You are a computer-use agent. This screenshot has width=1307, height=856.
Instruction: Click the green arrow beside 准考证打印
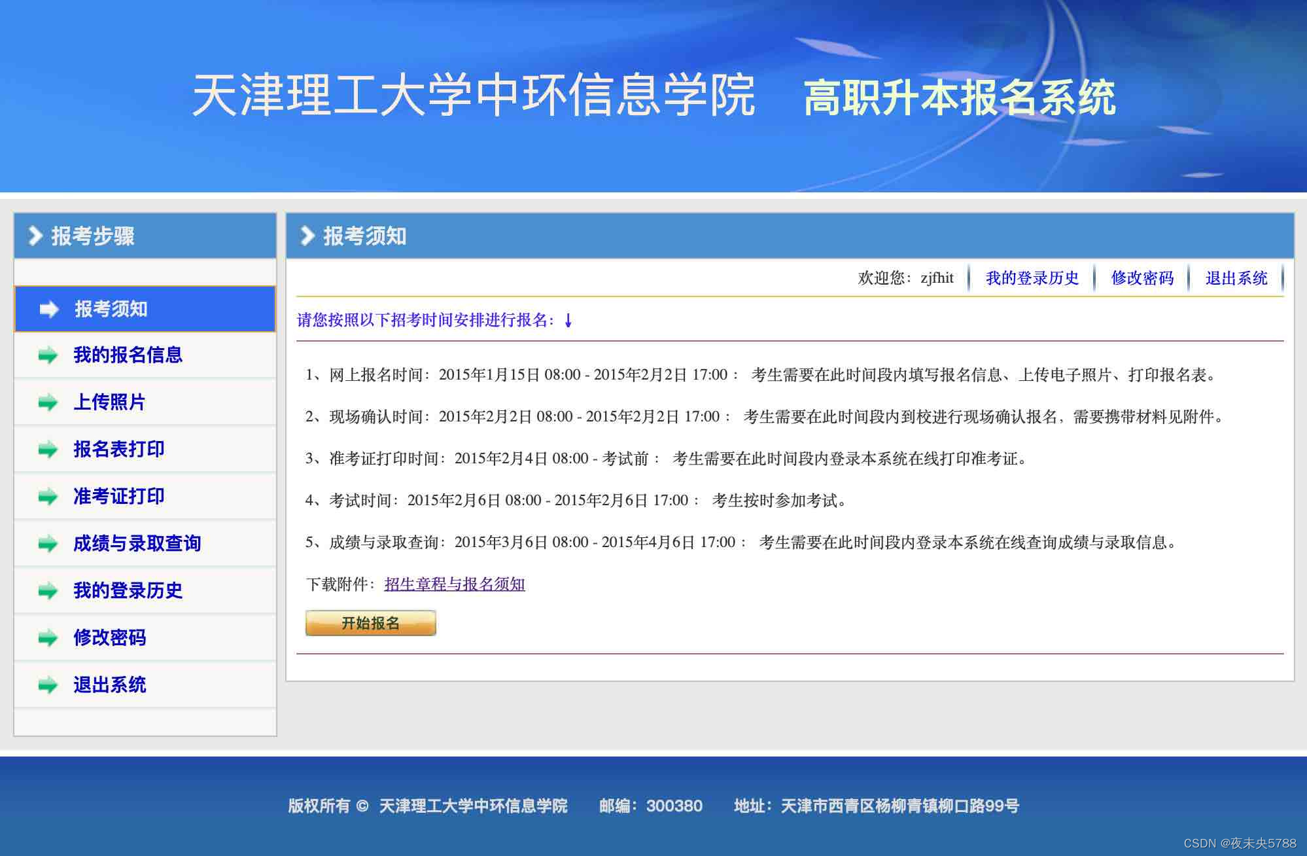(48, 497)
